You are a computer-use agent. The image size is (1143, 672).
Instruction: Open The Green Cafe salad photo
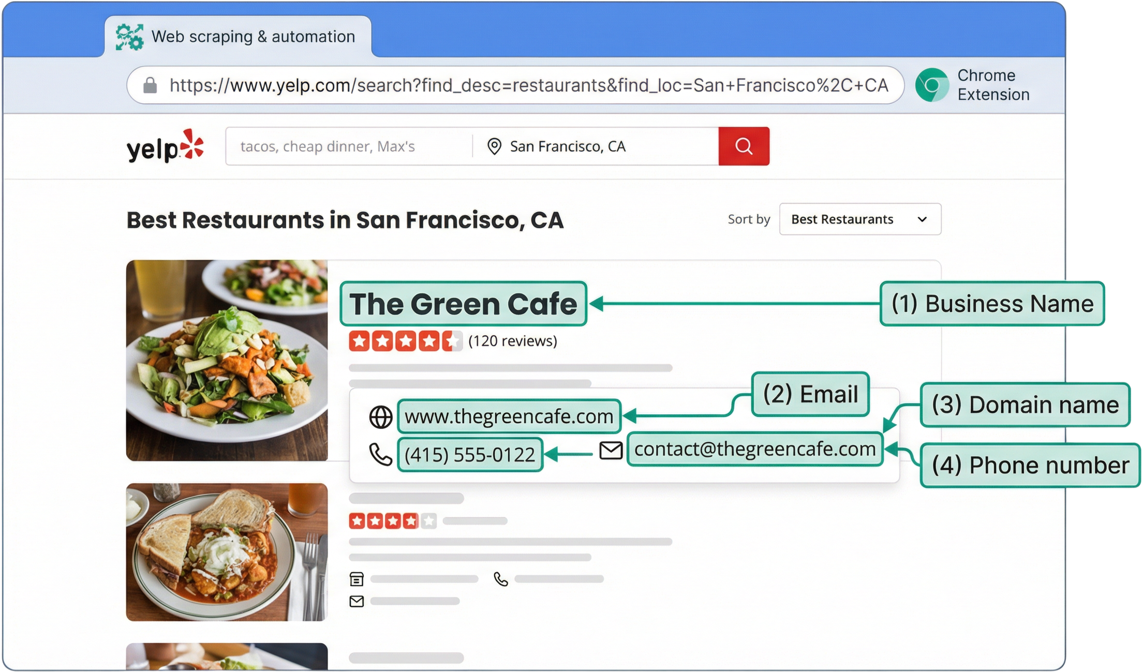(x=227, y=361)
